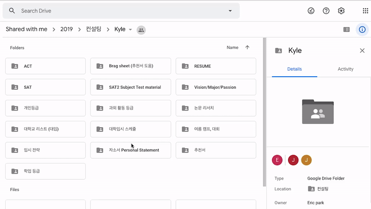371x209 pixels.
Task: Go to the 컨설팅 breadcrumb folder
Action: [94, 29]
